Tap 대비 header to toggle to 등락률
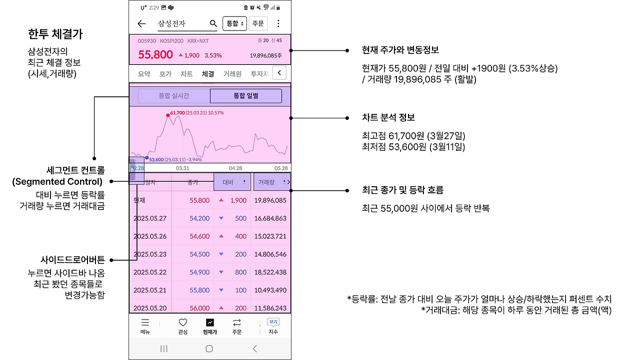The image size is (640, 360). point(232,182)
